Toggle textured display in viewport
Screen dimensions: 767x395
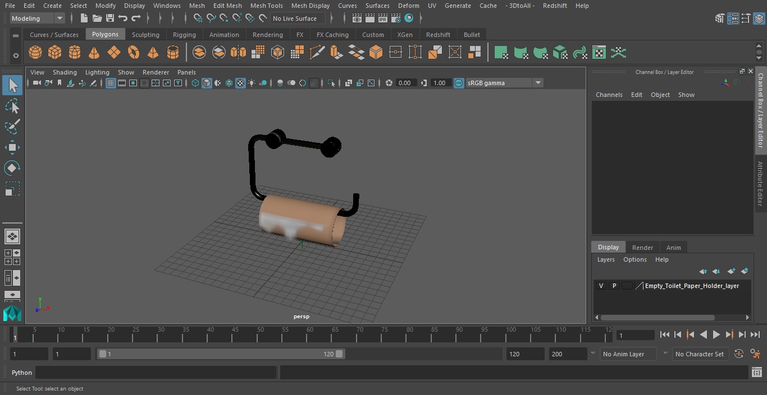(x=240, y=83)
